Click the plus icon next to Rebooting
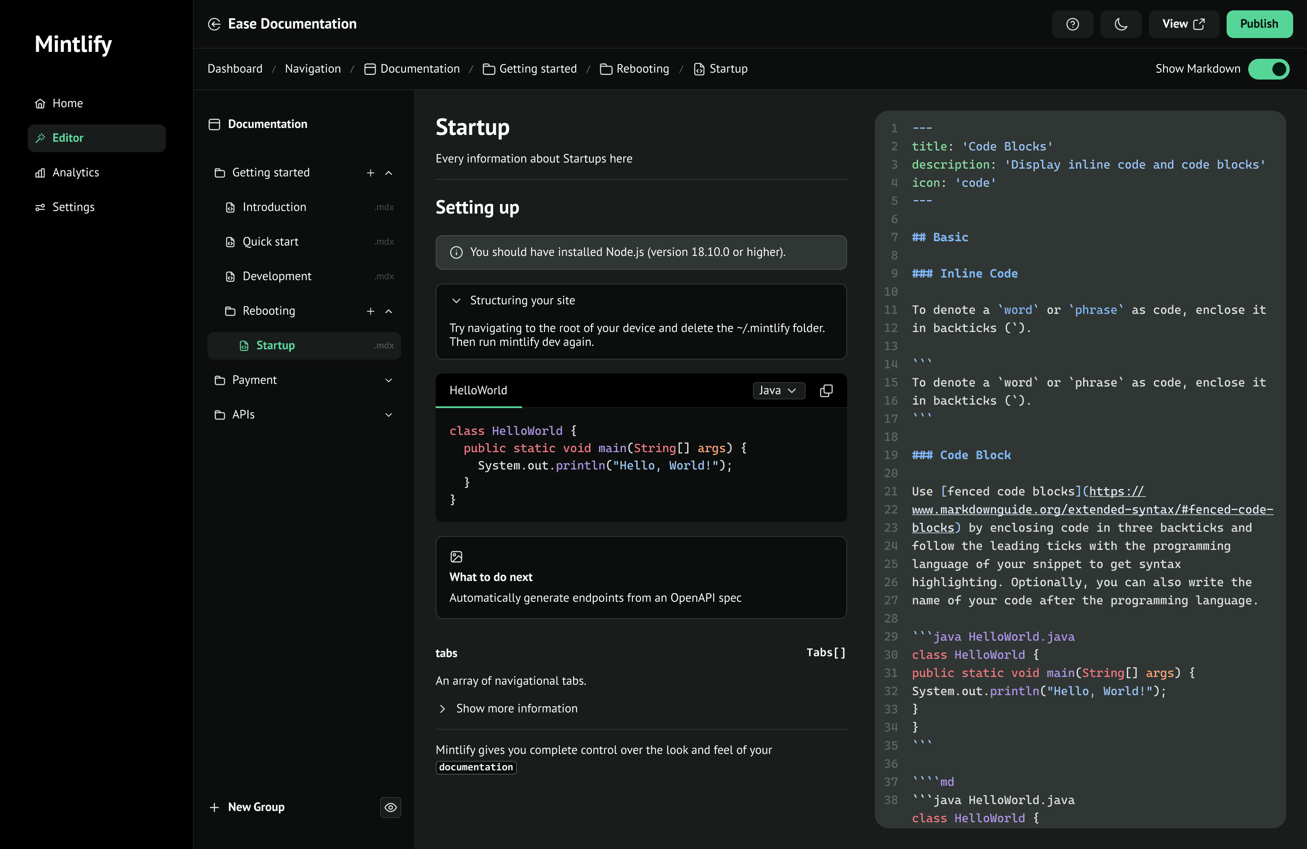This screenshot has height=849, width=1307. click(370, 311)
